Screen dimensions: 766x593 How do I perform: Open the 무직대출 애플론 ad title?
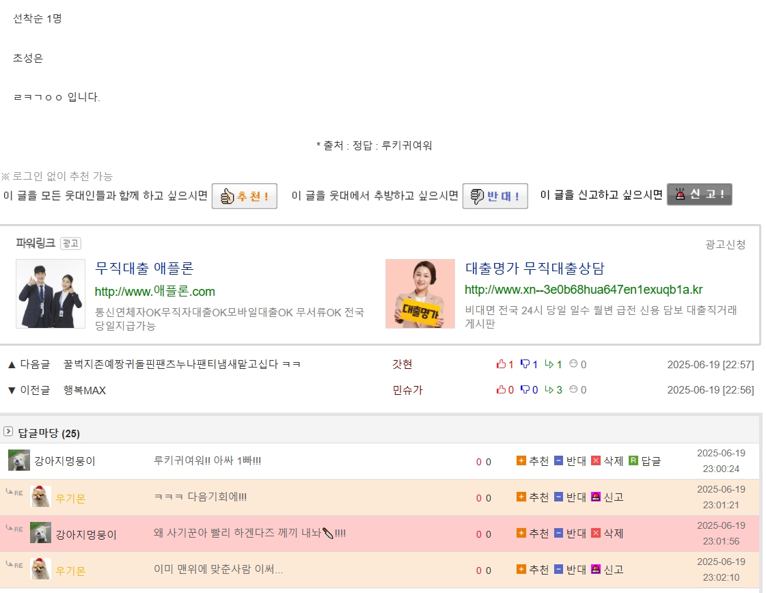coord(144,268)
